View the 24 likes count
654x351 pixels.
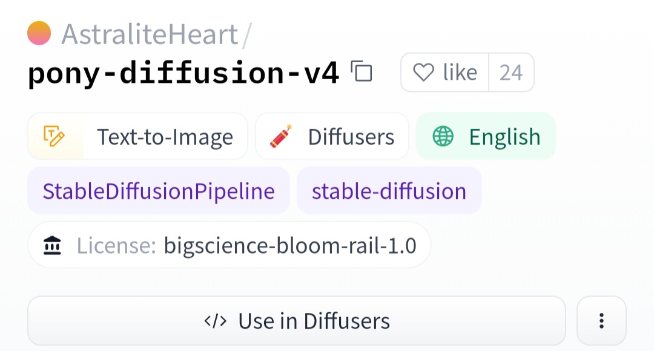[x=511, y=72]
